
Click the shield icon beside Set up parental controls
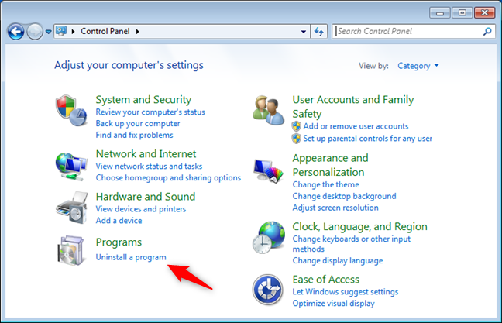[297, 139]
